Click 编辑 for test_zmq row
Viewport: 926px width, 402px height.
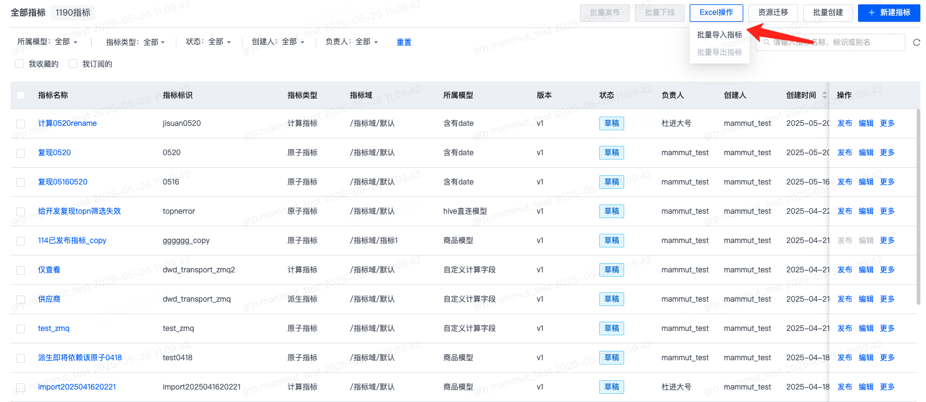click(x=866, y=328)
